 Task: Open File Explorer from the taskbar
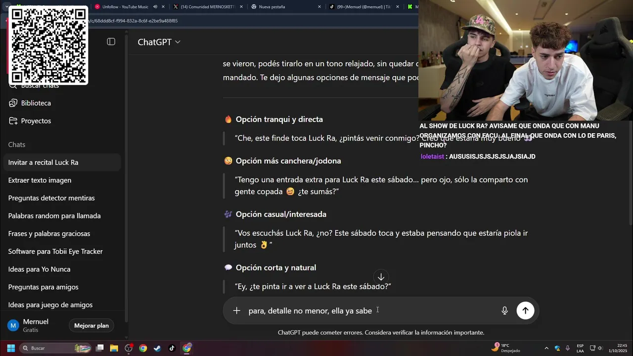pos(114,348)
